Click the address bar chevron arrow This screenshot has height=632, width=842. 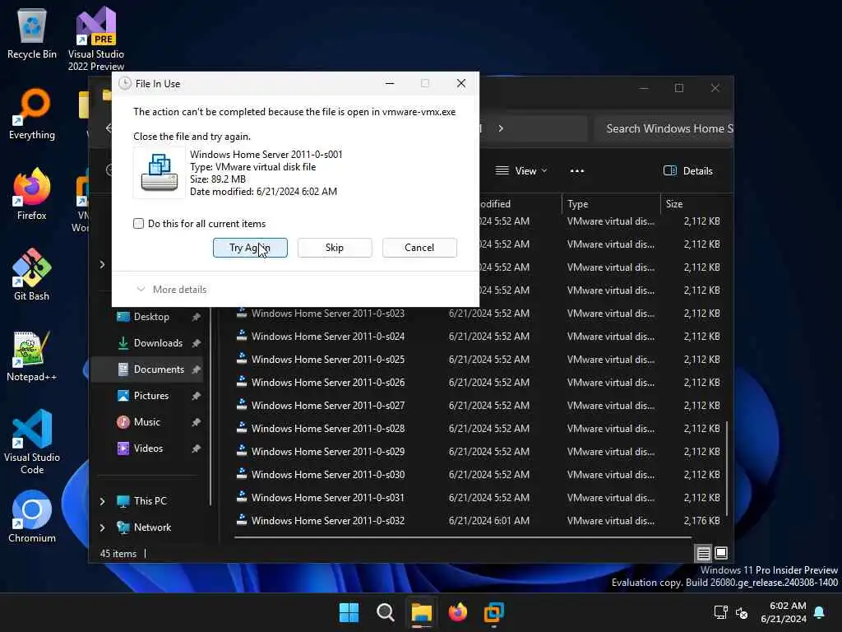(501, 128)
